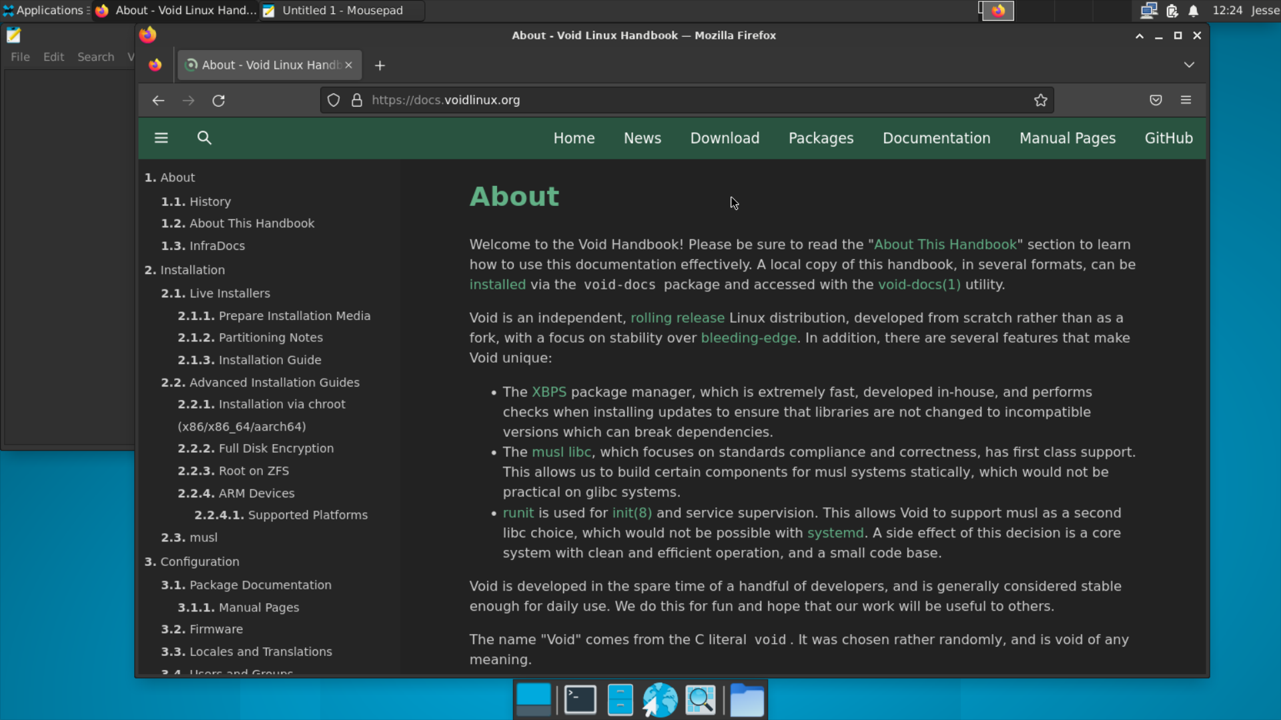Open the Save to Pocket icon
Screen dimensions: 1281x720
pos(1156,100)
